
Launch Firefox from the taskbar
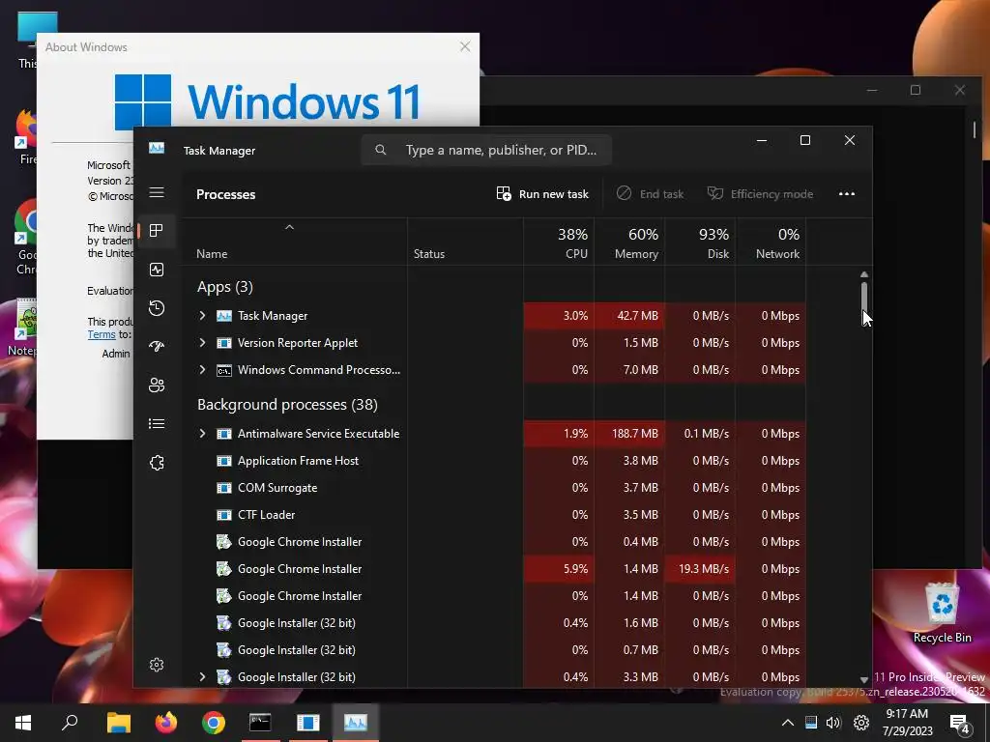pyautogui.click(x=166, y=723)
